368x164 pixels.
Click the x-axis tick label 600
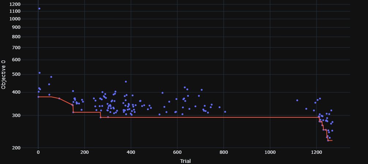point(177,152)
